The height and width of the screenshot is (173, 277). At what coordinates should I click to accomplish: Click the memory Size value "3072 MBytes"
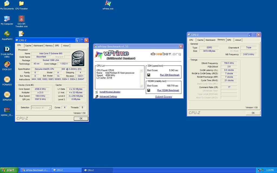209,51
